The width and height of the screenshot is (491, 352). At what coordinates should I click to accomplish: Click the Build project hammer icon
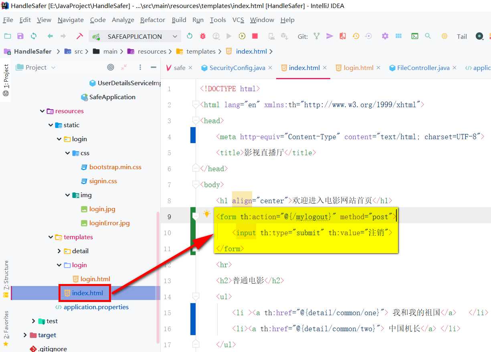tap(80, 36)
